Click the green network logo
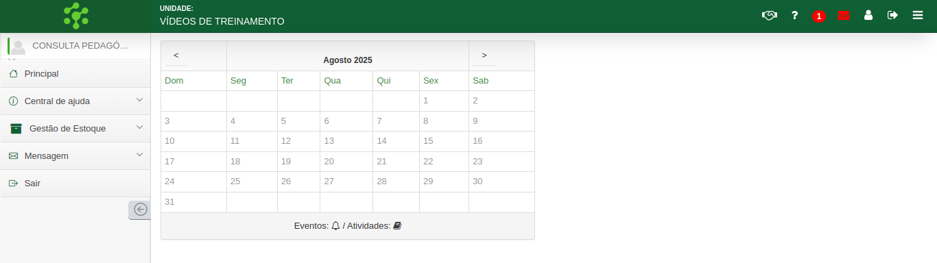Screen dimensions: 937x263 click(x=75, y=16)
